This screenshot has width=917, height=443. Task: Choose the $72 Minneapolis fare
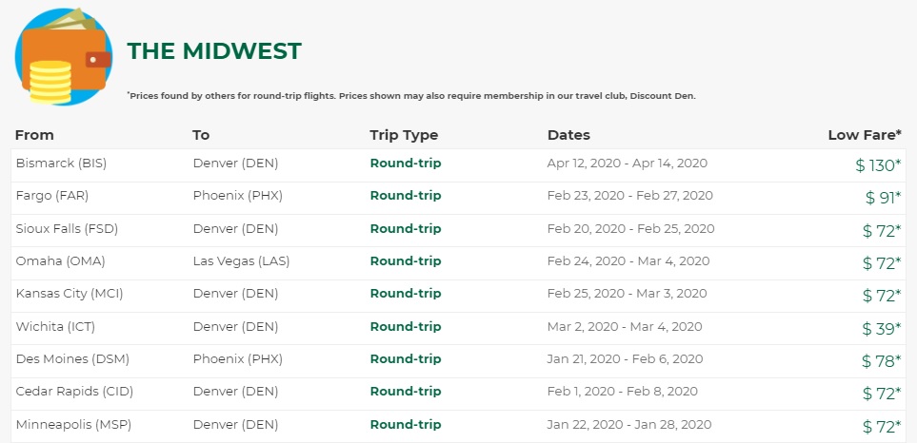coord(881,427)
